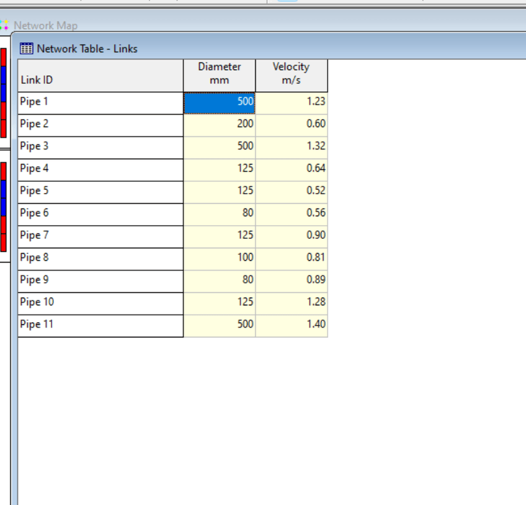Click the blue segment in the upper map legend

pyautogui.click(x=4, y=83)
